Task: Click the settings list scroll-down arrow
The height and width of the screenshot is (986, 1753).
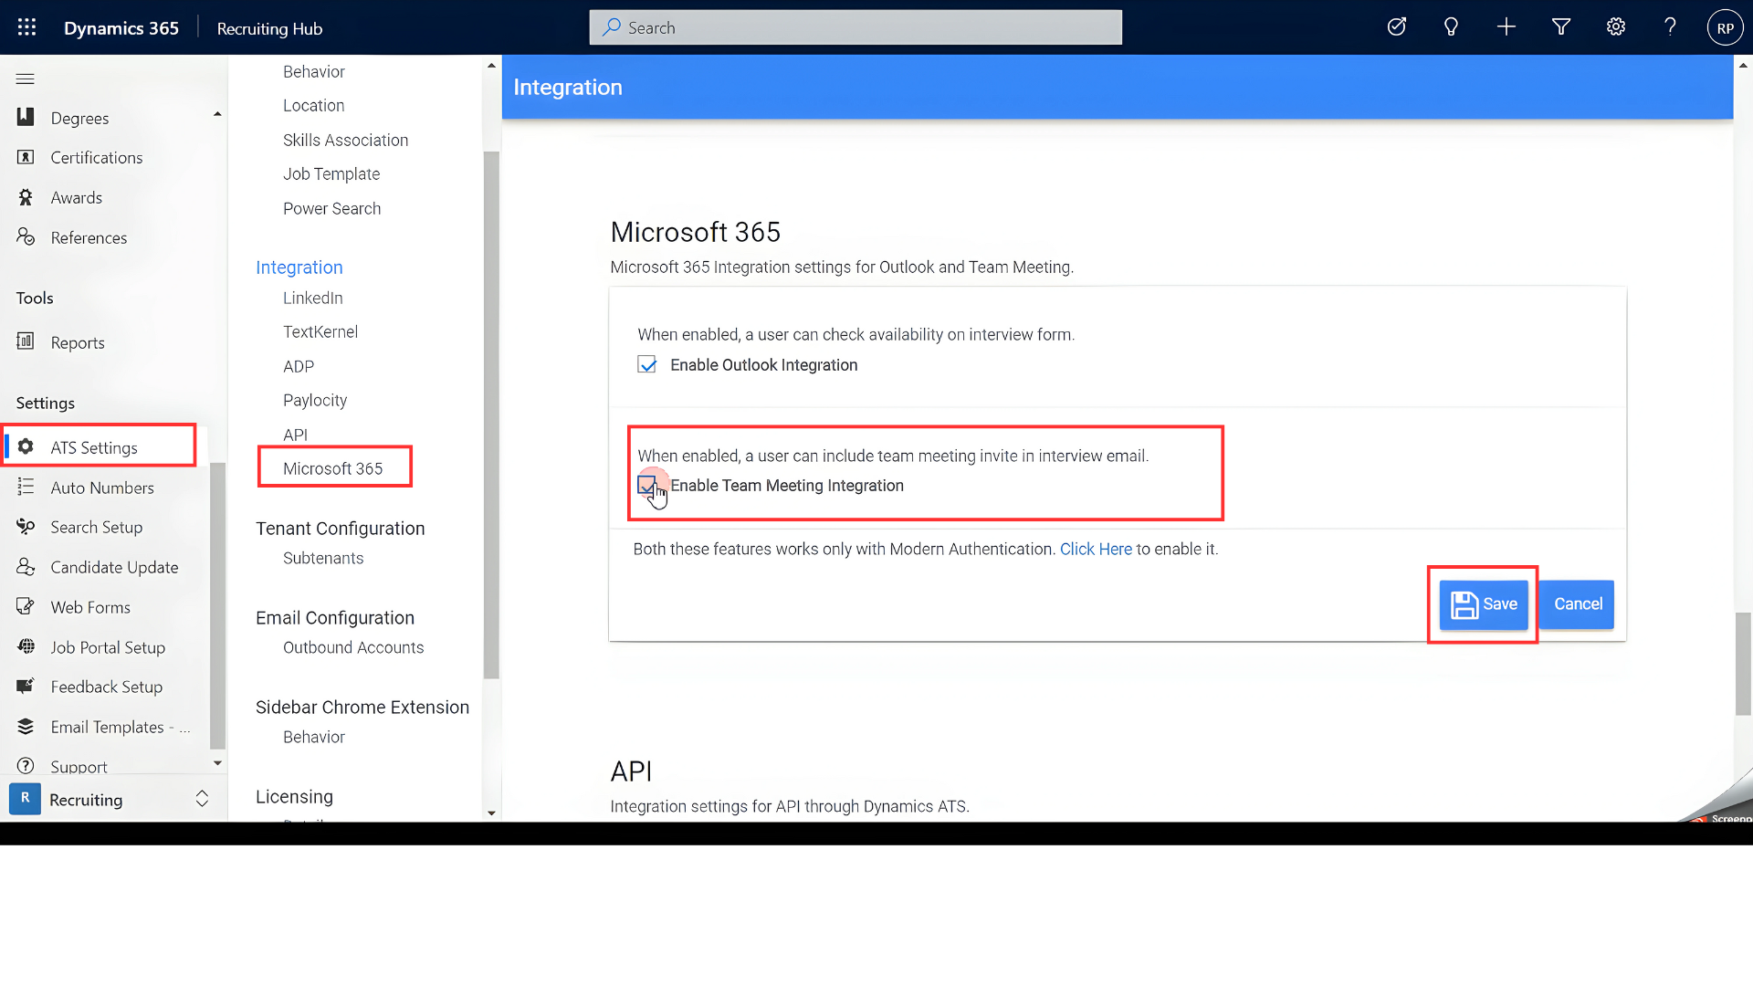Action: coord(491,813)
